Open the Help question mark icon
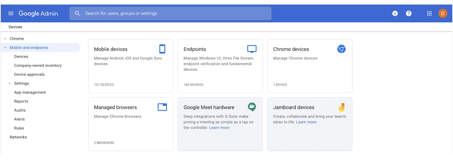Image resolution: width=453 pixels, height=160 pixels. (409, 14)
